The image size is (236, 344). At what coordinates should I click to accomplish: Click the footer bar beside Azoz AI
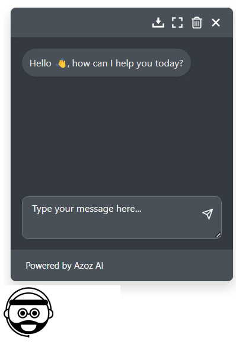[x=168, y=266]
